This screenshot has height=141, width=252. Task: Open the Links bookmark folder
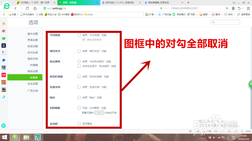click(x=88, y=14)
